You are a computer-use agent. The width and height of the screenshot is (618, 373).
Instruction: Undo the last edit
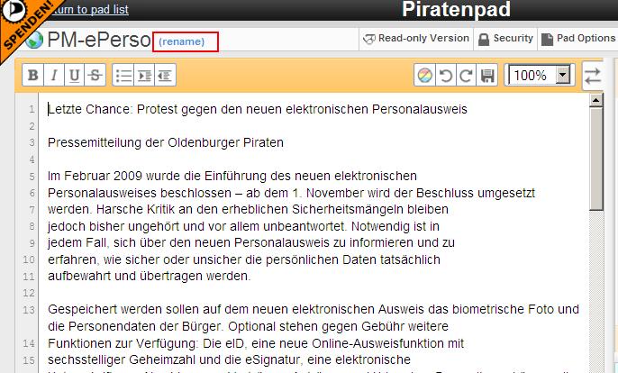tap(446, 75)
